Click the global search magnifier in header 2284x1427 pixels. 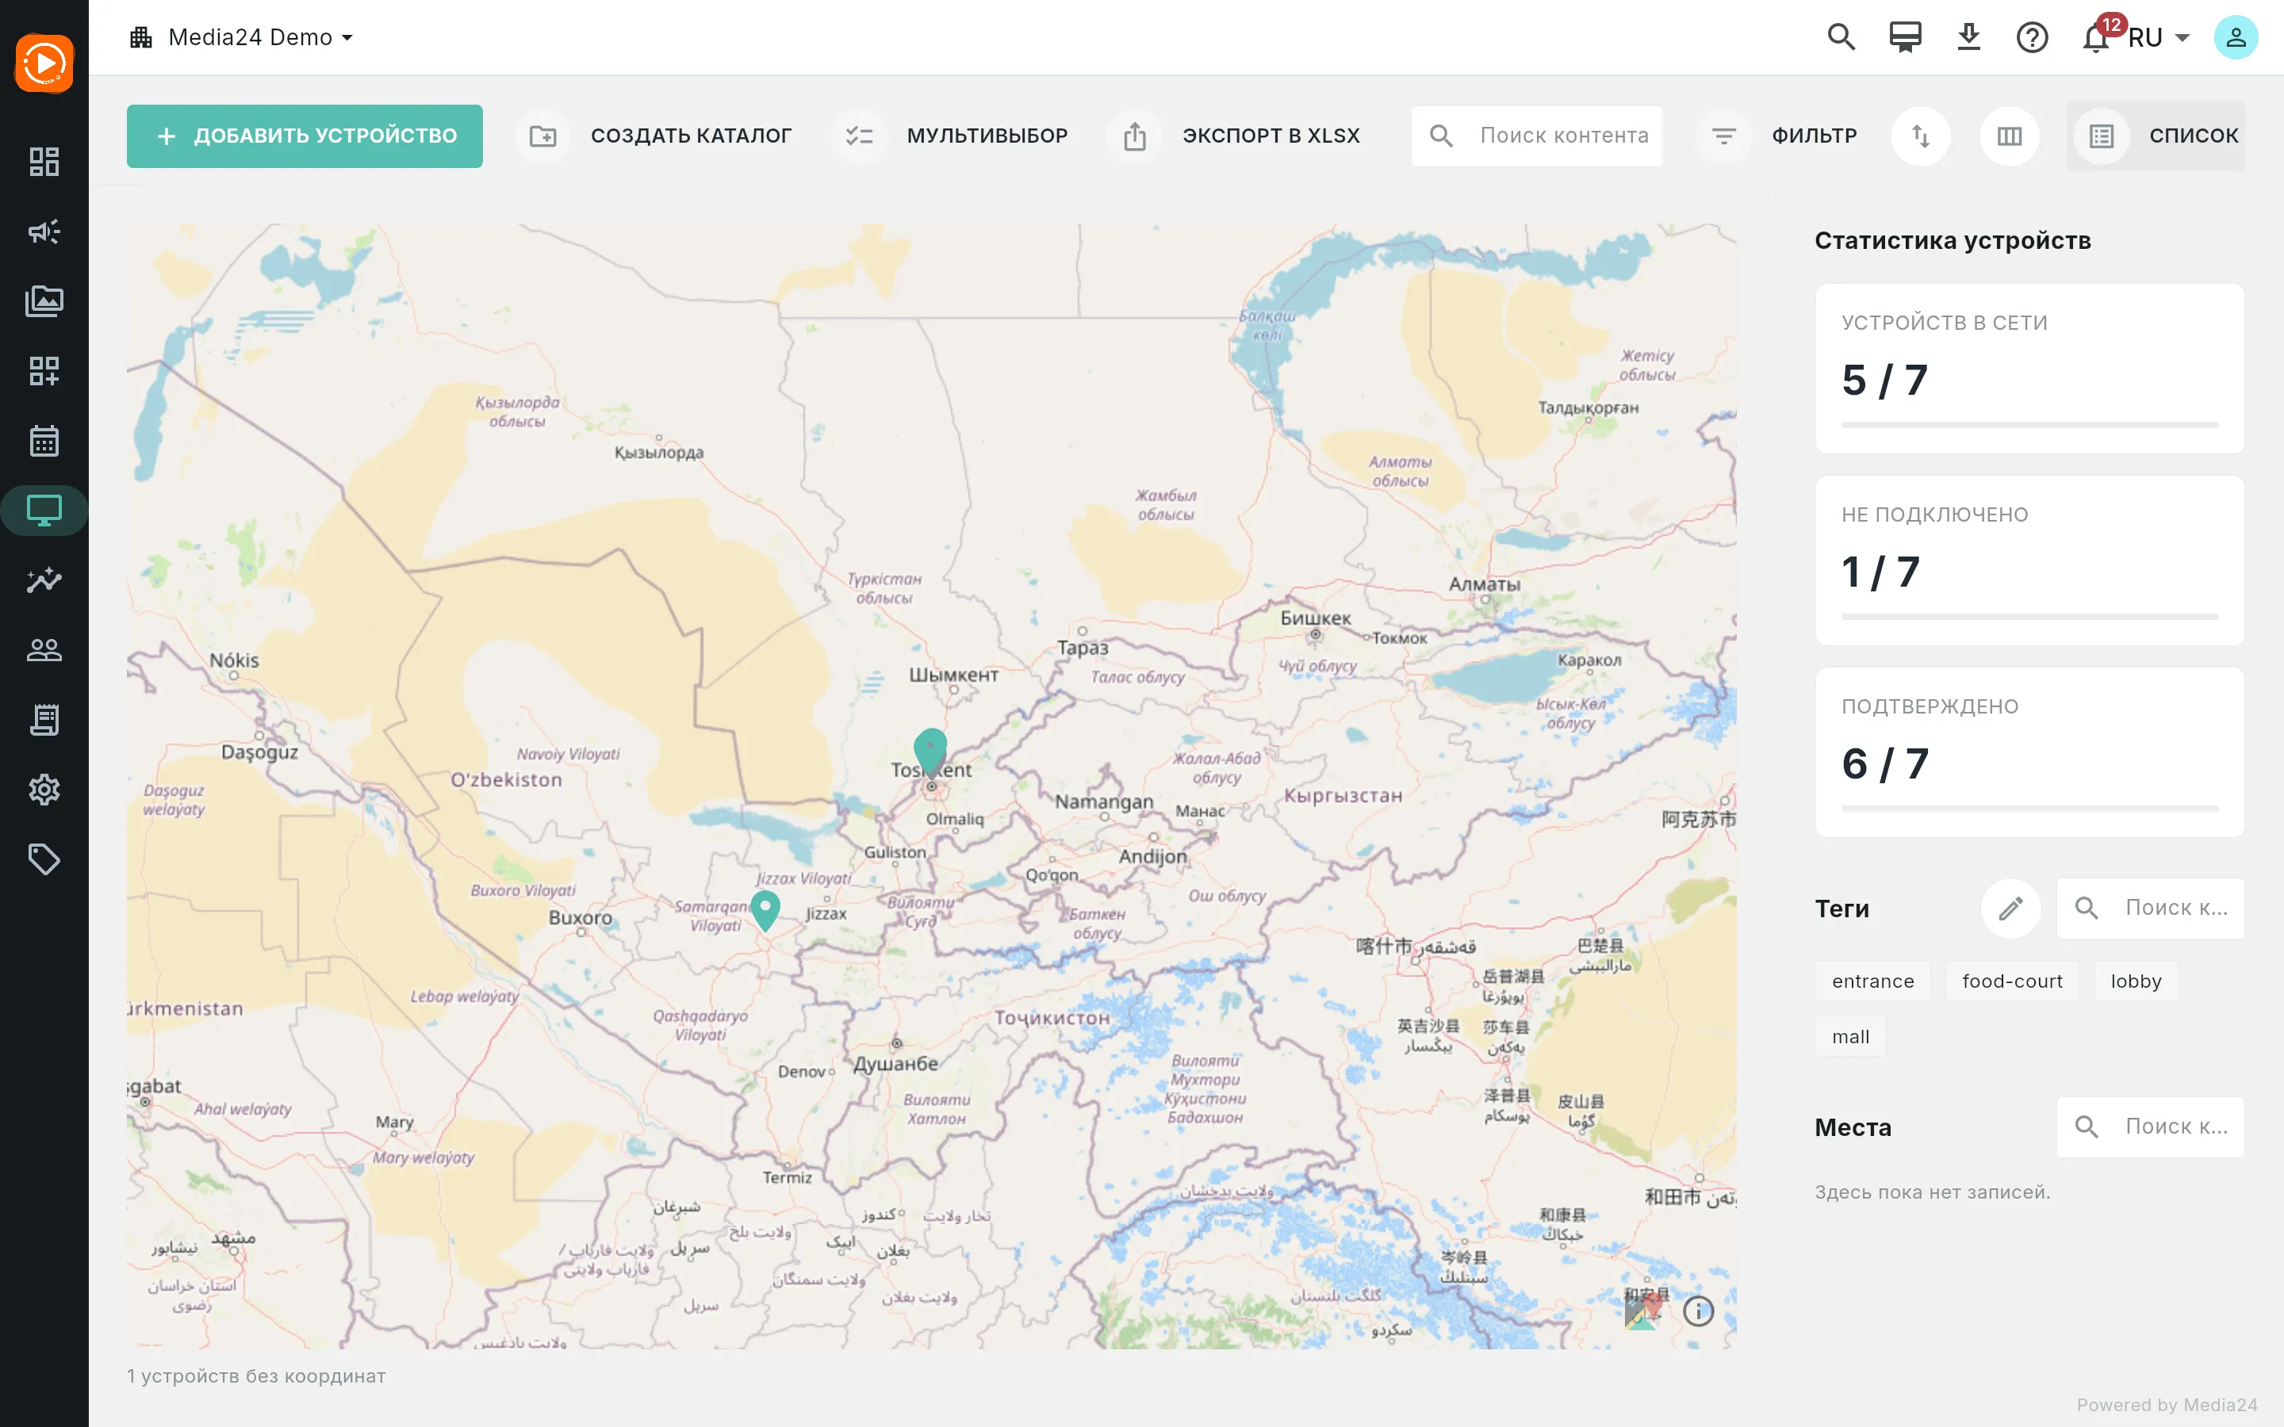click(1841, 38)
